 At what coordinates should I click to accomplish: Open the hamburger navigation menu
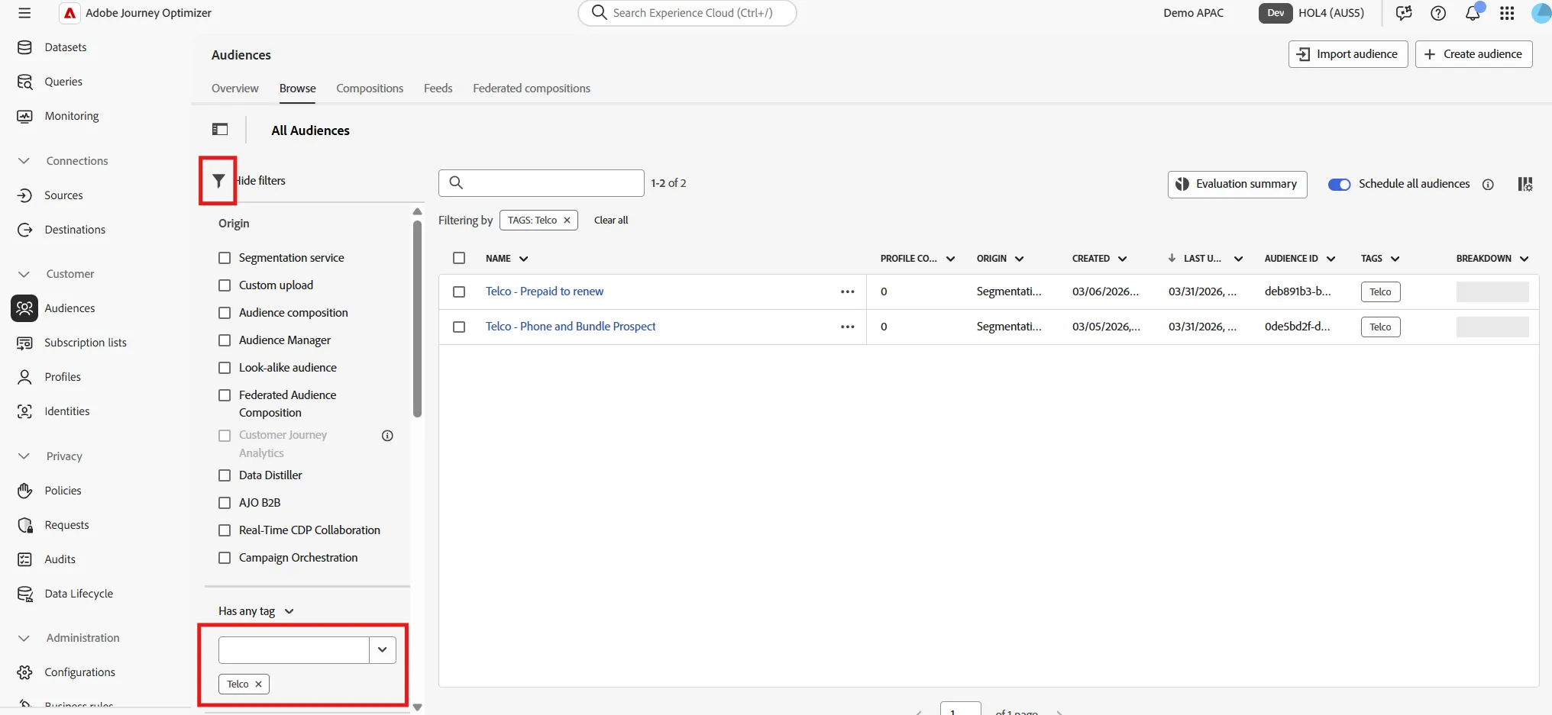click(24, 13)
